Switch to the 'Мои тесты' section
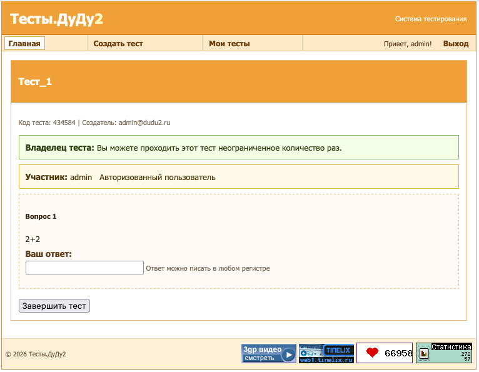Image resolution: width=479 pixels, height=372 pixels. (x=229, y=44)
